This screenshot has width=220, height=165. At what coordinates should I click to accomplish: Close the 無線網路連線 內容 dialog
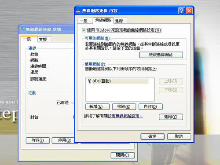189,11
